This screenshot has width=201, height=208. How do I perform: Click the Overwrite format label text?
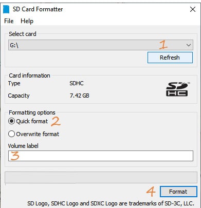(38, 134)
